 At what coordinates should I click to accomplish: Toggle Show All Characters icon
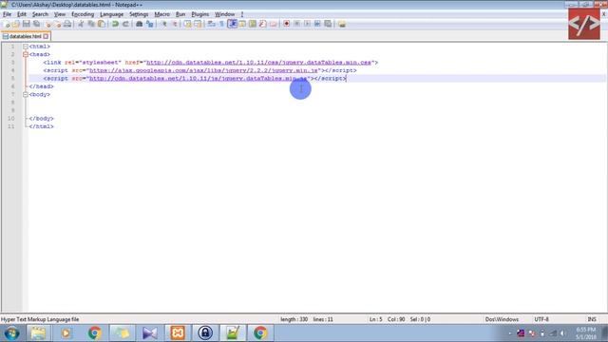pos(221,24)
